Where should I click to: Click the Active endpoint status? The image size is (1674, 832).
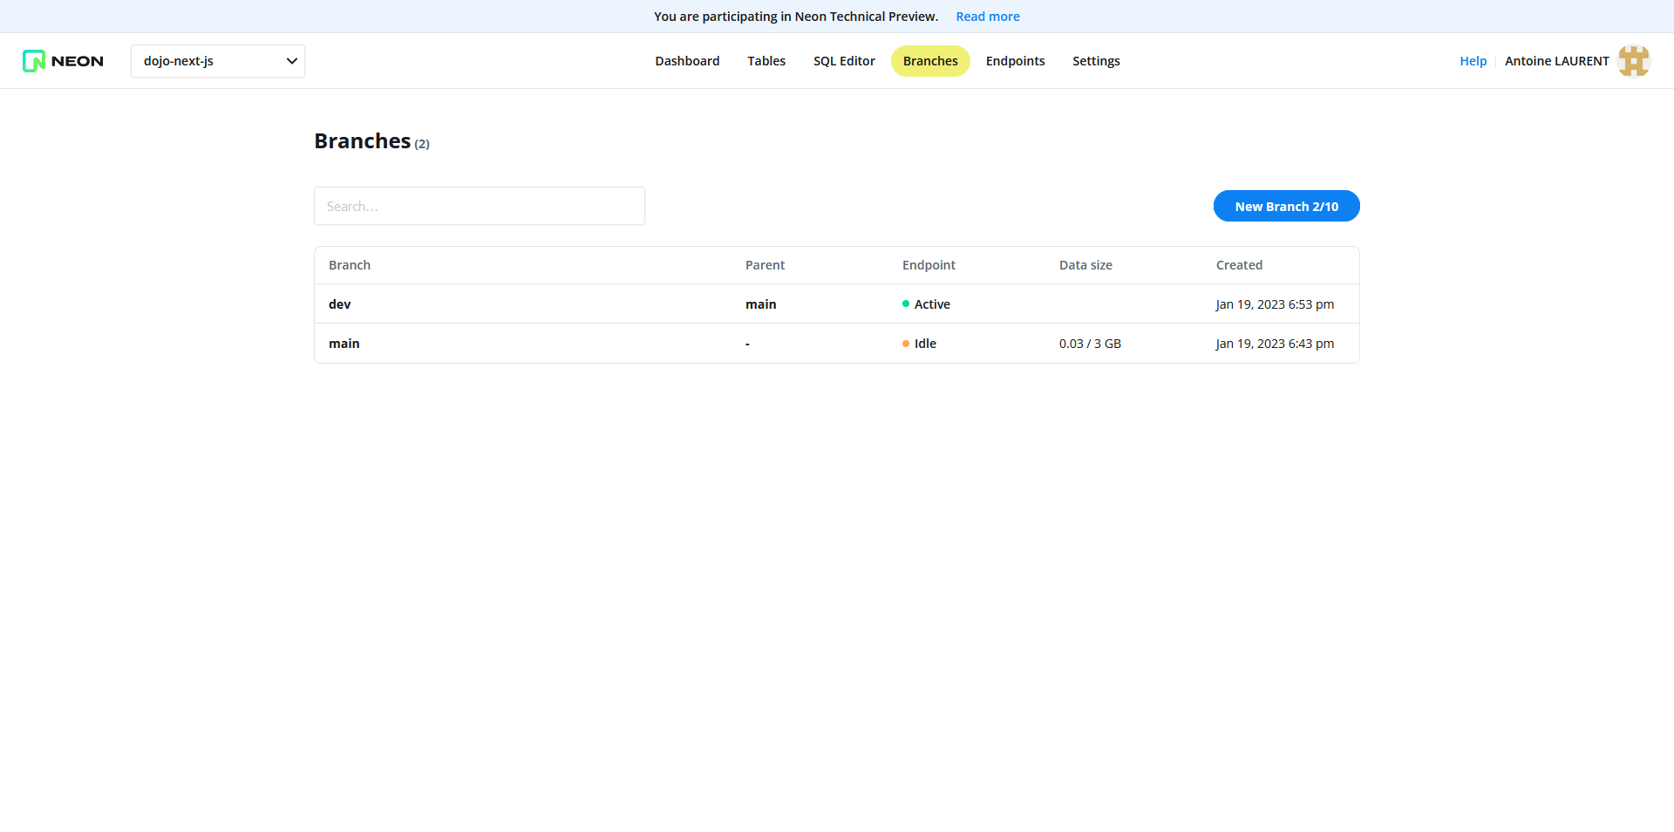click(x=926, y=304)
